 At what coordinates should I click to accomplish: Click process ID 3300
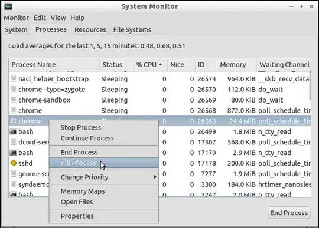(209, 184)
